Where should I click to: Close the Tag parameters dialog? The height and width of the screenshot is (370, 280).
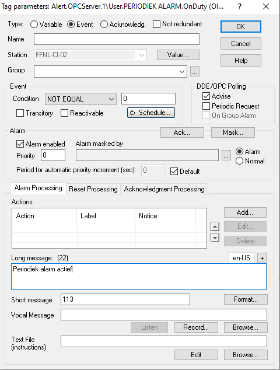(x=266, y=6)
